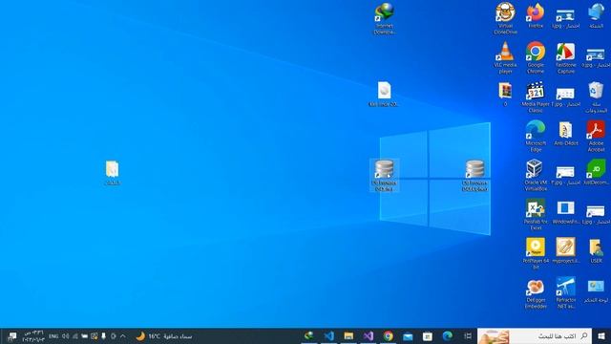Open the Windows Start menu

(601, 335)
